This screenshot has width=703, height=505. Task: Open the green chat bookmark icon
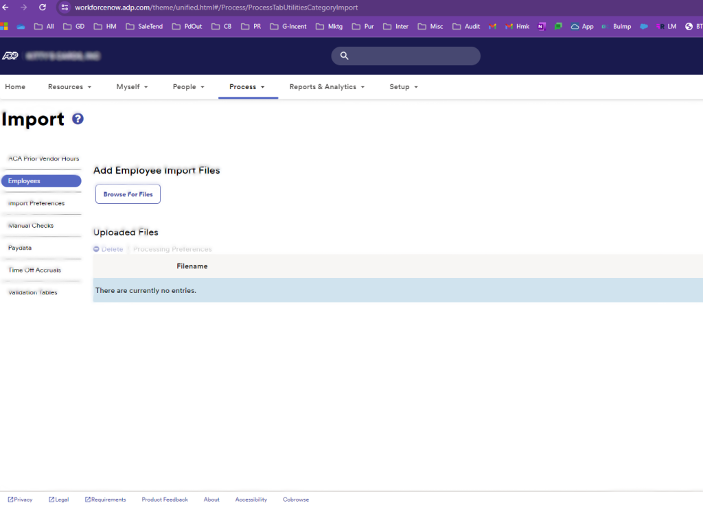pos(558,27)
